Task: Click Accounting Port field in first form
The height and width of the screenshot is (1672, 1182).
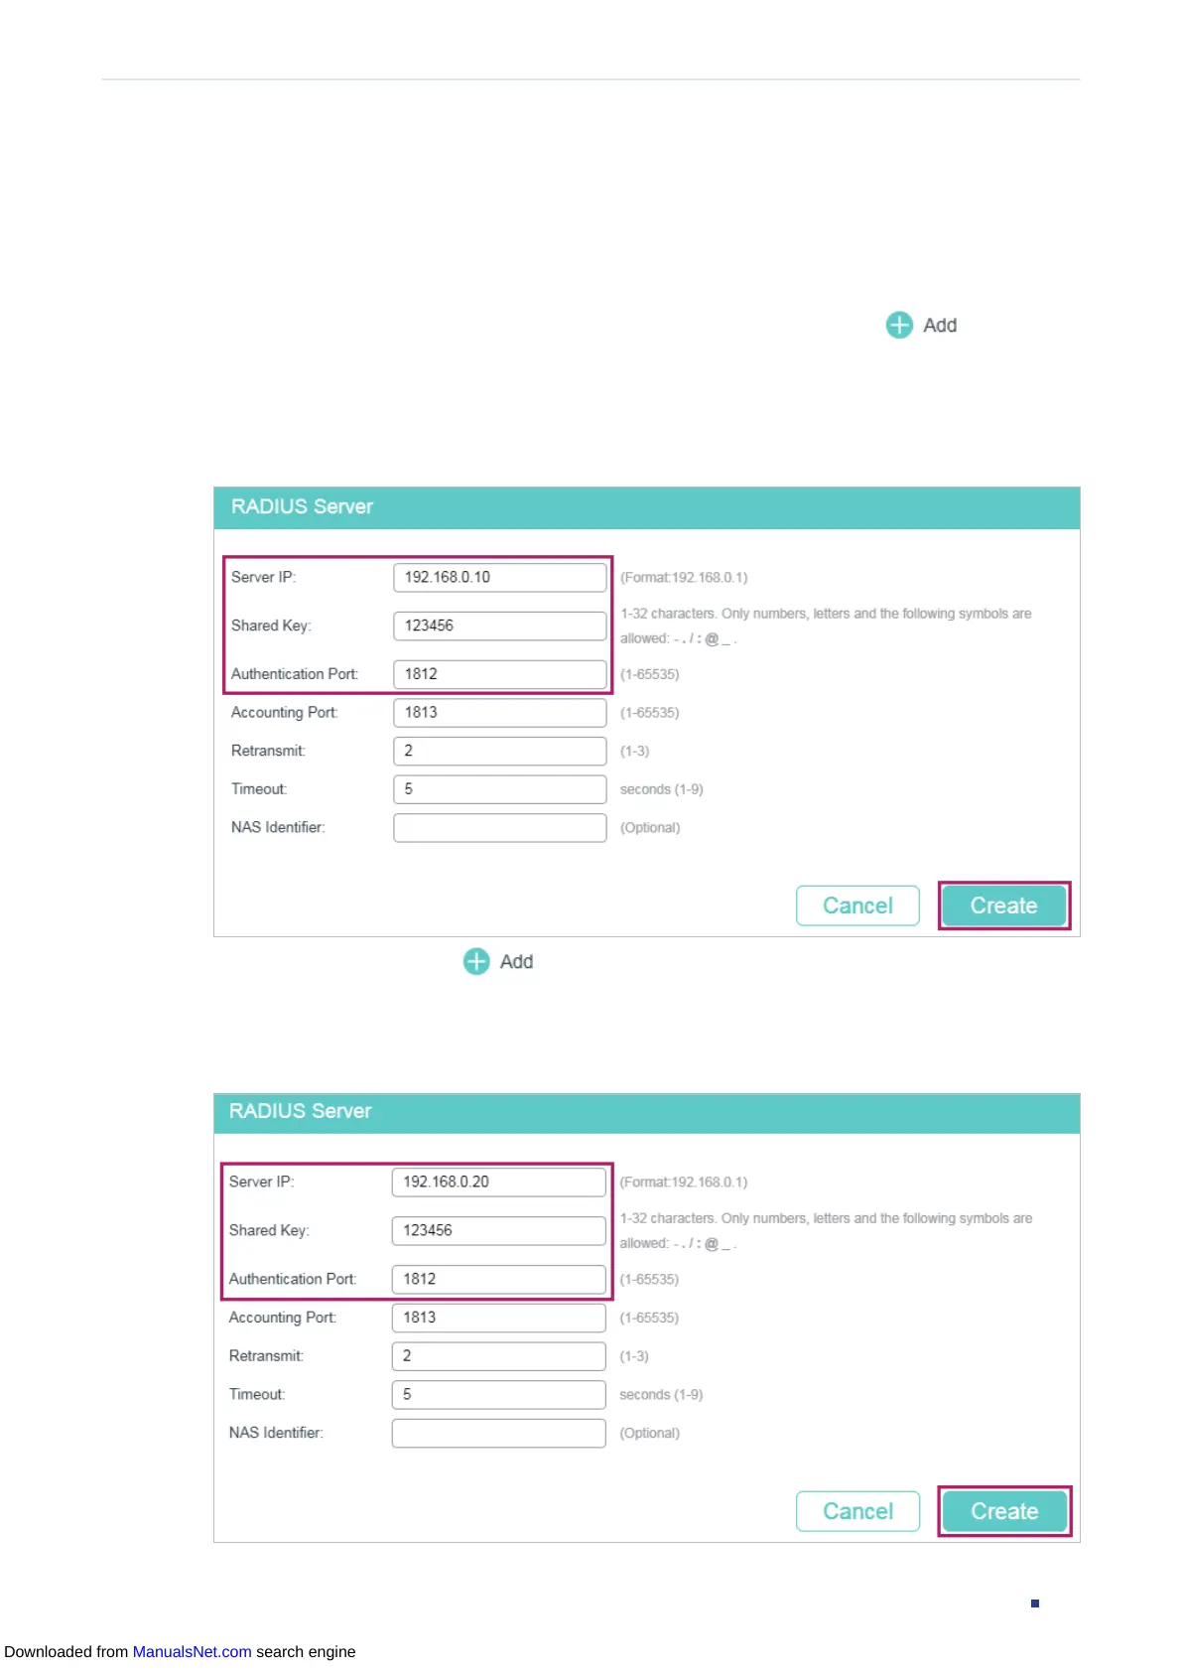Action: pyautogui.click(x=499, y=713)
